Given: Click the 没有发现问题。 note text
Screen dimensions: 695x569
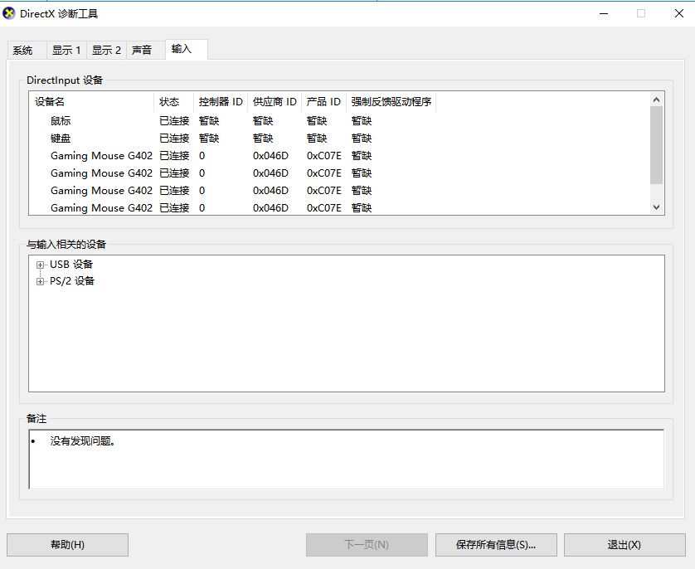Looking at the screenshot, I should tap(83, 441).
